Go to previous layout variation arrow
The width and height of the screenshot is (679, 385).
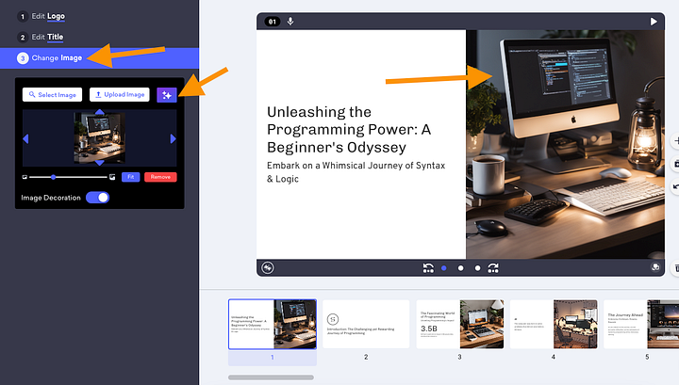[428, 268]
